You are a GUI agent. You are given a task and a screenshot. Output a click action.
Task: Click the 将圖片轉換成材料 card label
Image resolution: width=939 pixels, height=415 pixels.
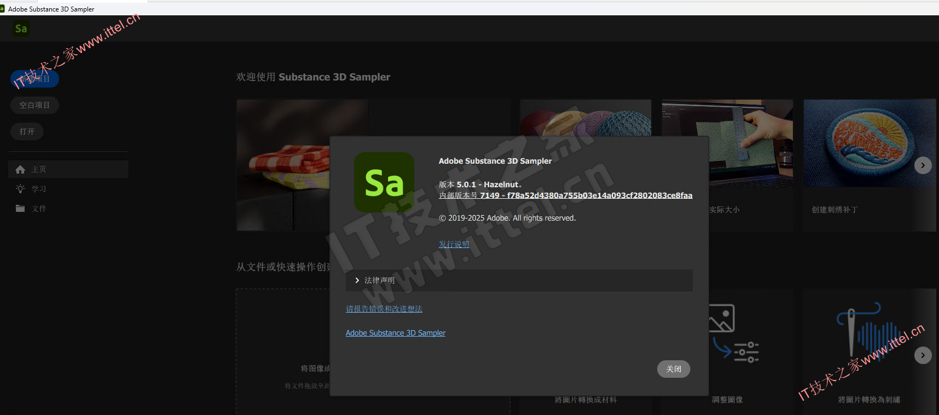coord(586,400)
